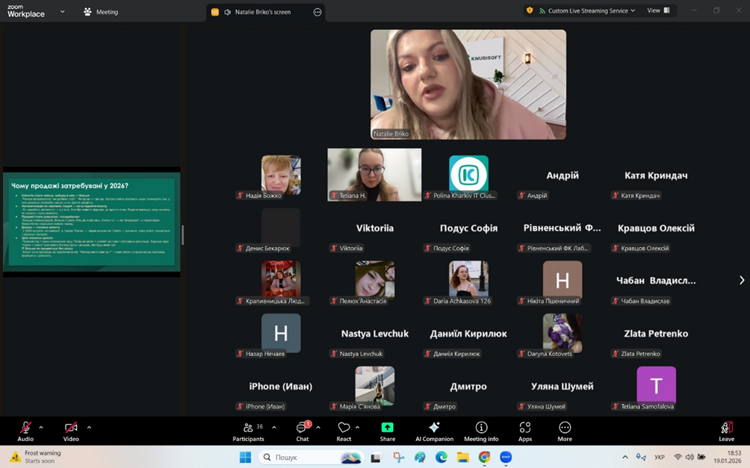
Task: Go to next page of participants
Action: click(741, 281)
